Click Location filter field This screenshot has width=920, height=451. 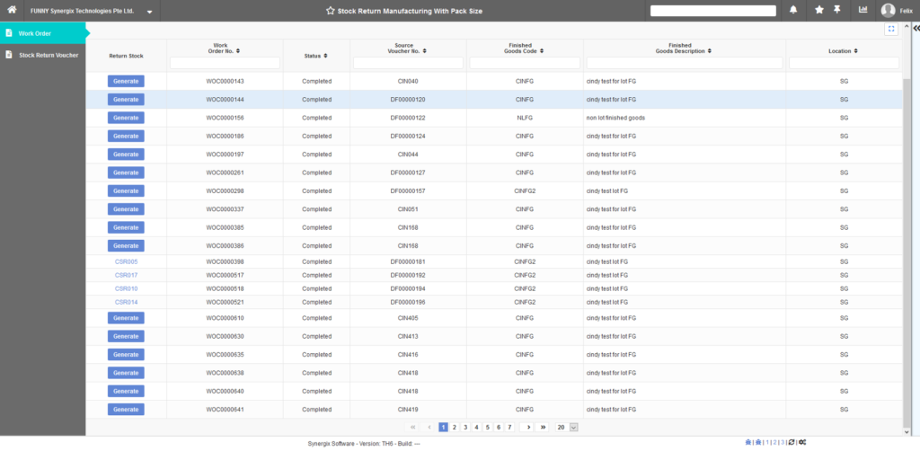point(844,63)
